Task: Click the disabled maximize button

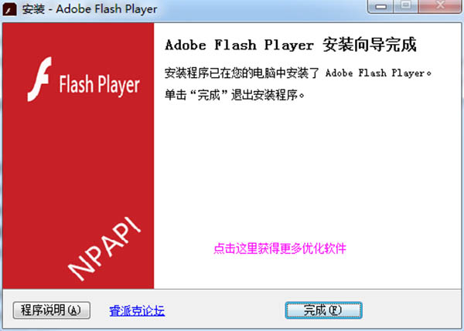Action: click(406, 6)
